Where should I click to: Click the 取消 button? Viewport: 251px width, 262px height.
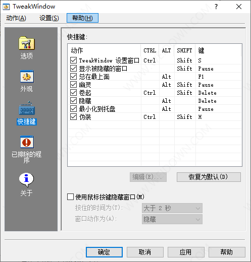(145, 252)
